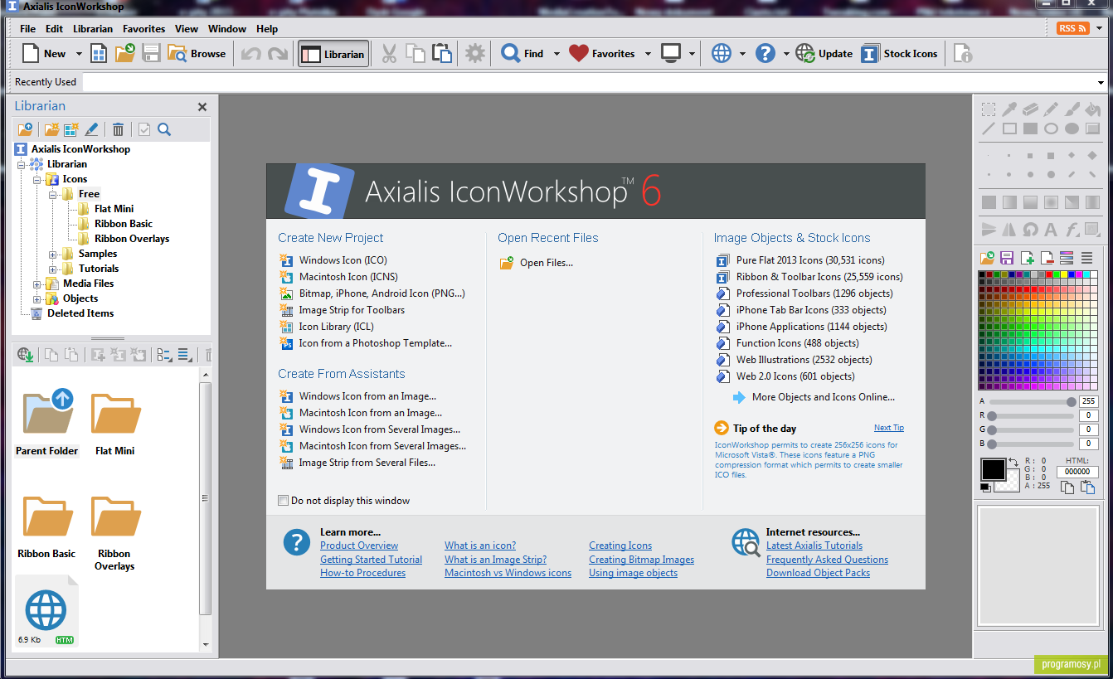This screenshot has height=679, width=1113.
Task: Open the Ribbon Basic folder thumbnail
Action: pos(46,527)
